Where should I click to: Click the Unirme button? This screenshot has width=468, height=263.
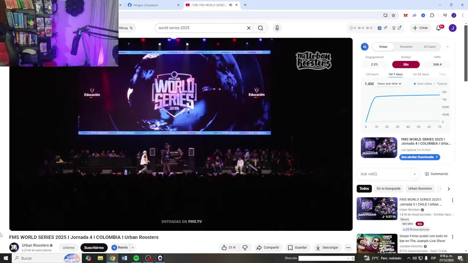(68, 248)
